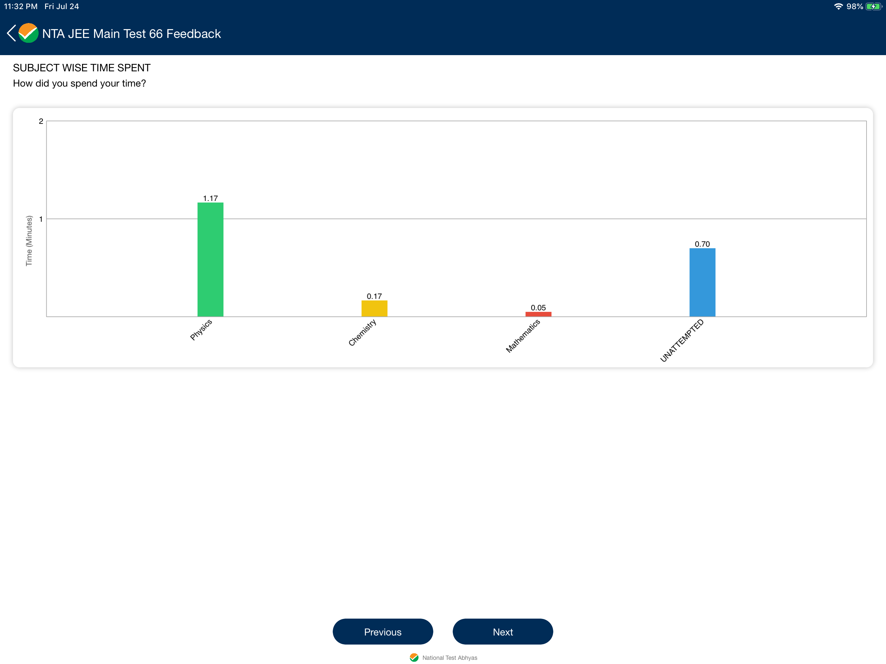Click the NTA Abhyas checkmark logo in header

coord(29,33)
